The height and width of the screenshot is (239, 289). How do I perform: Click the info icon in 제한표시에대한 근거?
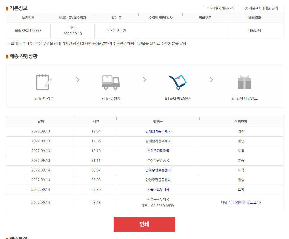click(246, 9)
